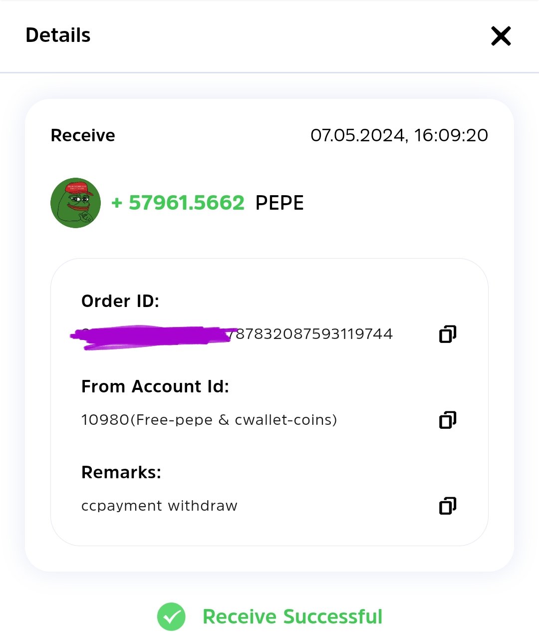This screenshot has height=641, width=539.
Task: Copy the Remarks text
Action: (448, 506)
